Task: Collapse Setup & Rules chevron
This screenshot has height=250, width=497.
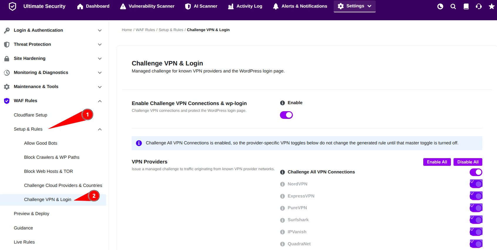Action: pos(100,129)
